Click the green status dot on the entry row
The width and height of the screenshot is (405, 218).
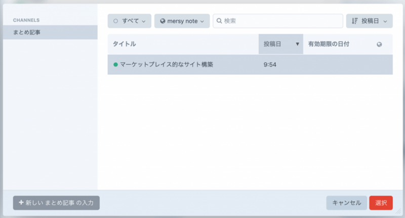[x=115, y=65]
